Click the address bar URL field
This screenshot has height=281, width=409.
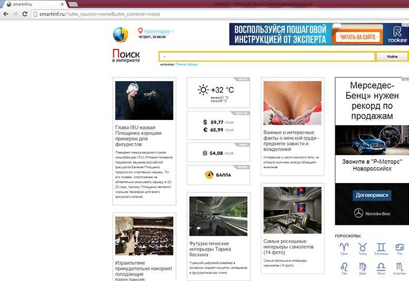(219, 14)
